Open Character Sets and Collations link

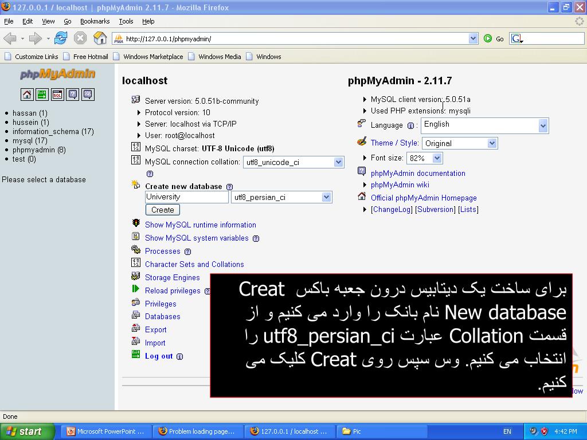[x=194, y=265]
